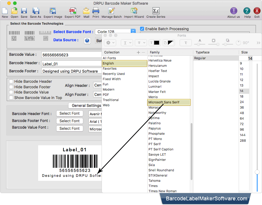Click the Barcode Header input field

(x=72, y=64)
